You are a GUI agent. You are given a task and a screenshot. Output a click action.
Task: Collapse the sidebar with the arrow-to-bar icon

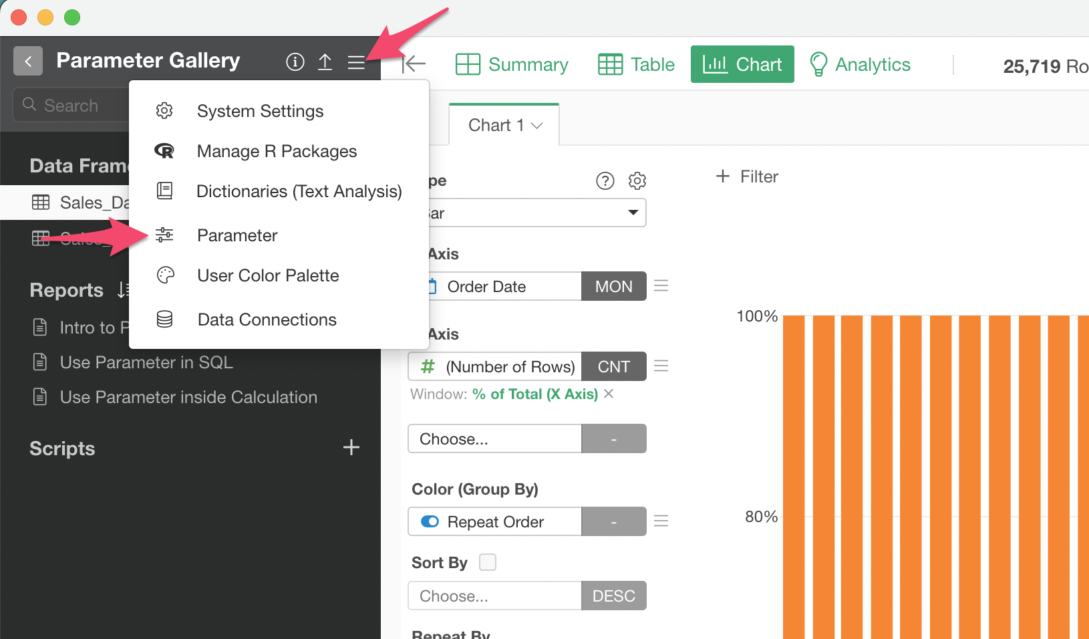point(414,64)
